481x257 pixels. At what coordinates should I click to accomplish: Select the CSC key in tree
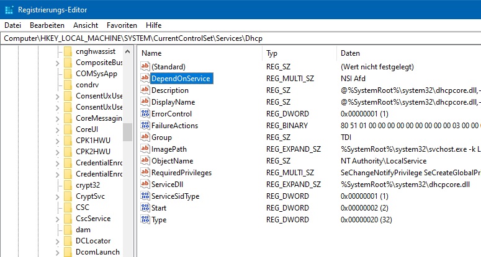tap(83, 207)
